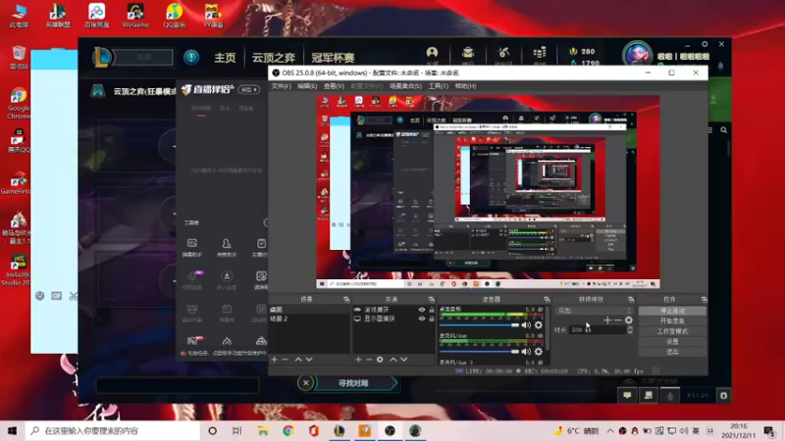Add a new scene with plus icon
Image resolution: width=785 pixels, height=441 pixels.
(x=274, y=360)
